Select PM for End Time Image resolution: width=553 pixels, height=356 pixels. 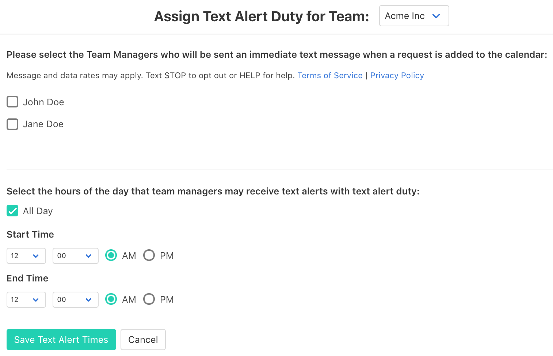pos(149,299)
